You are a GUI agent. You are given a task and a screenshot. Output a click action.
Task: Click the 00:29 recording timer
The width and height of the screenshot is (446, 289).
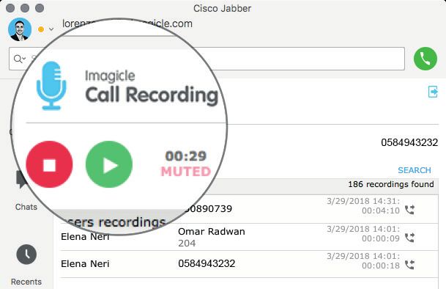(186, 156)
